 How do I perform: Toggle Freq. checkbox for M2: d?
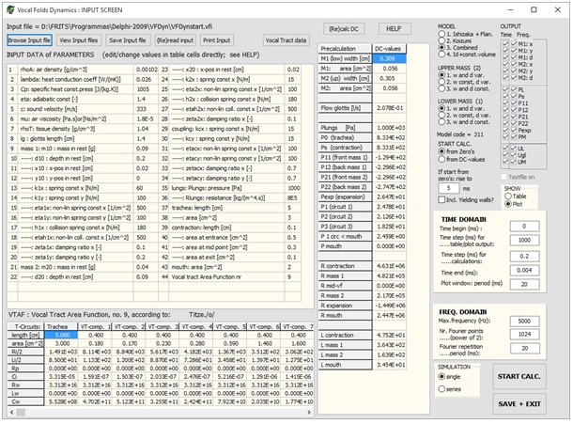click(x=514, y=77)
